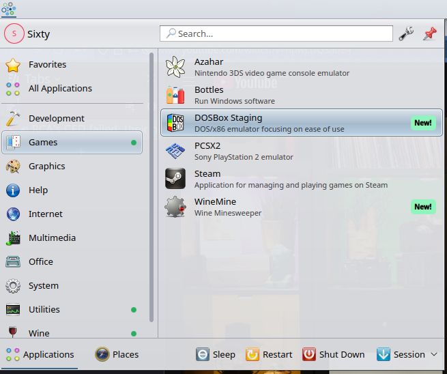Click the blue PCSX2 logo icon
The image size is (447, 374).
click(175, 151)
